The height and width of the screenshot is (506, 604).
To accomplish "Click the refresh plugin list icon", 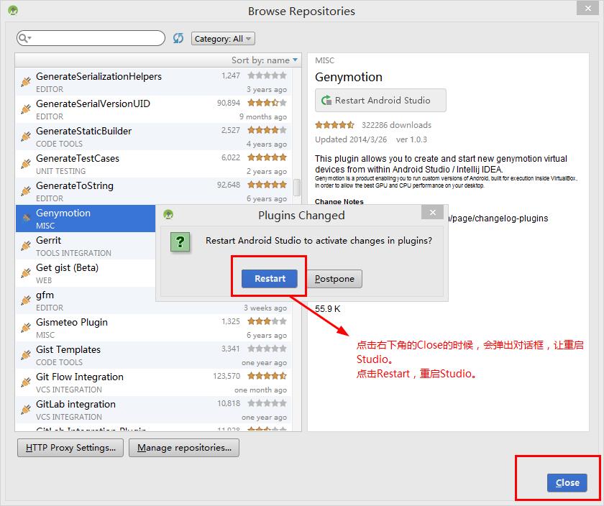I will pyautogui.click(x=178, y=38).
